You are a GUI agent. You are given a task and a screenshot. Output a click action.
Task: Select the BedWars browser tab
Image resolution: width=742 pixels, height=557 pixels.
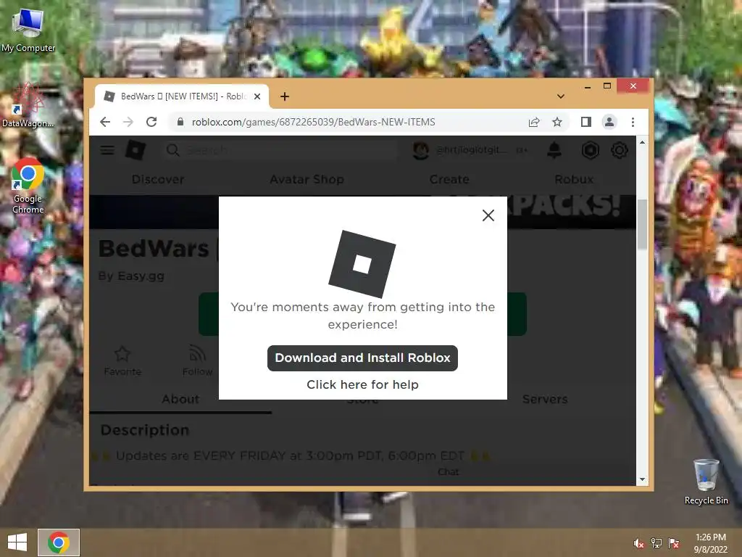coord(182,96)
